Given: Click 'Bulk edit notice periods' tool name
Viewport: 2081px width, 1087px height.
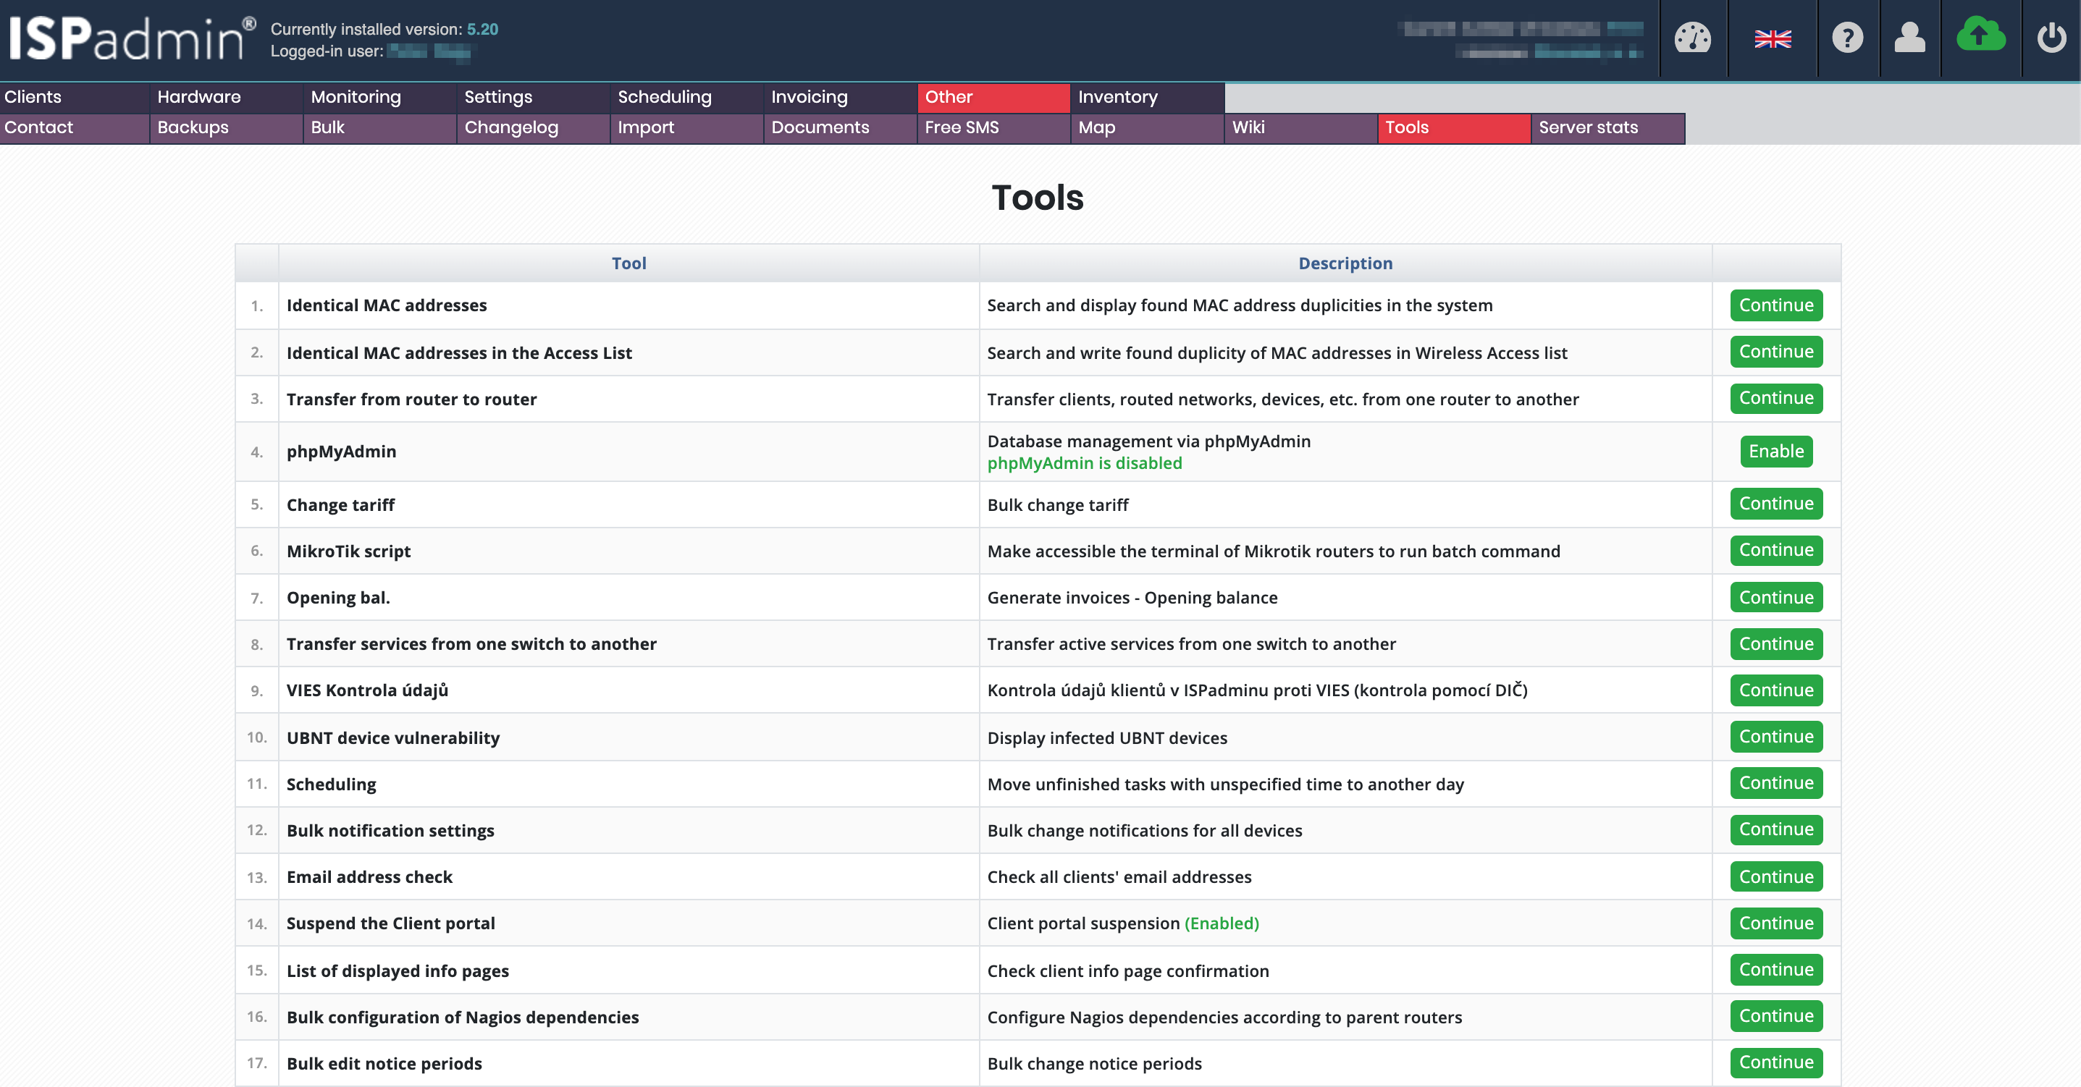Looking at the screenshot, I should pyautogui.click(x=384, y=1064).
